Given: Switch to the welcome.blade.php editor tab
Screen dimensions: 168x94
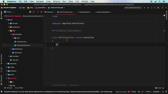Looking at the screenshot, I should (x=103, y=12).
